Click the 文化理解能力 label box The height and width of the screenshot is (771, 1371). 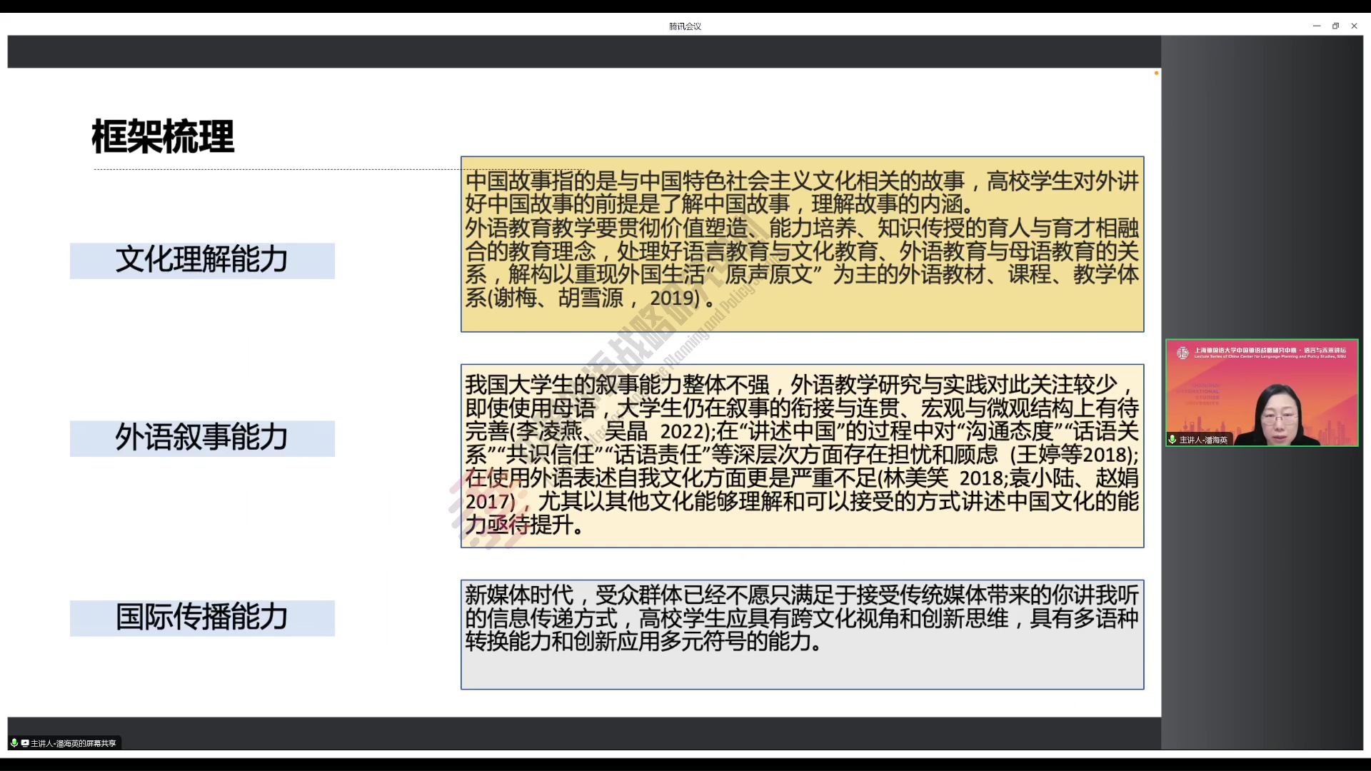coord(202,261)
